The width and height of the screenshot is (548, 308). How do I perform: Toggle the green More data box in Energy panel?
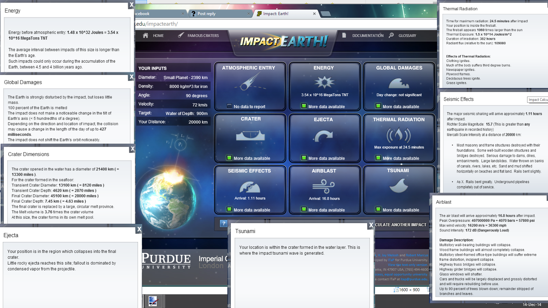tap(304, 106)
